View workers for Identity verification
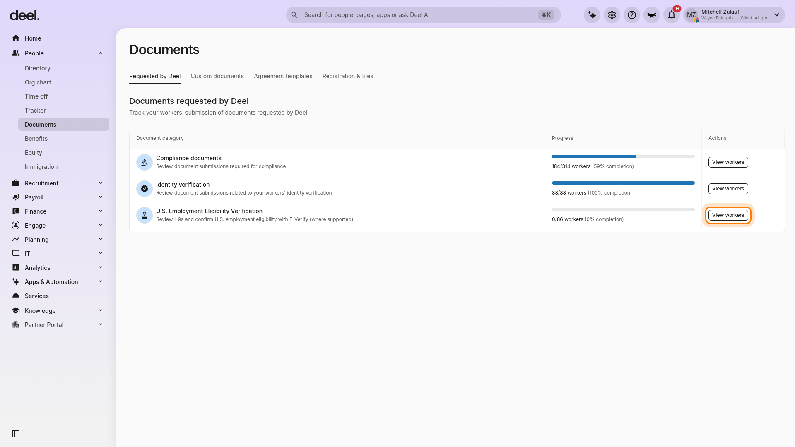The width and height of the screenshot is (795, 447). [x=728, y=189]
